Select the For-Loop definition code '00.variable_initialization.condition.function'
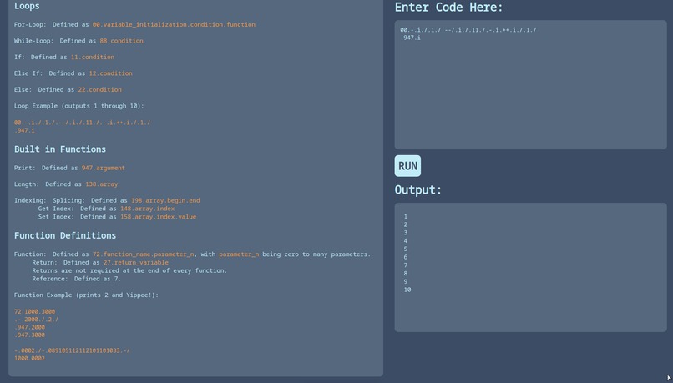Screen dimensions: 673x383 pos(174,24)
